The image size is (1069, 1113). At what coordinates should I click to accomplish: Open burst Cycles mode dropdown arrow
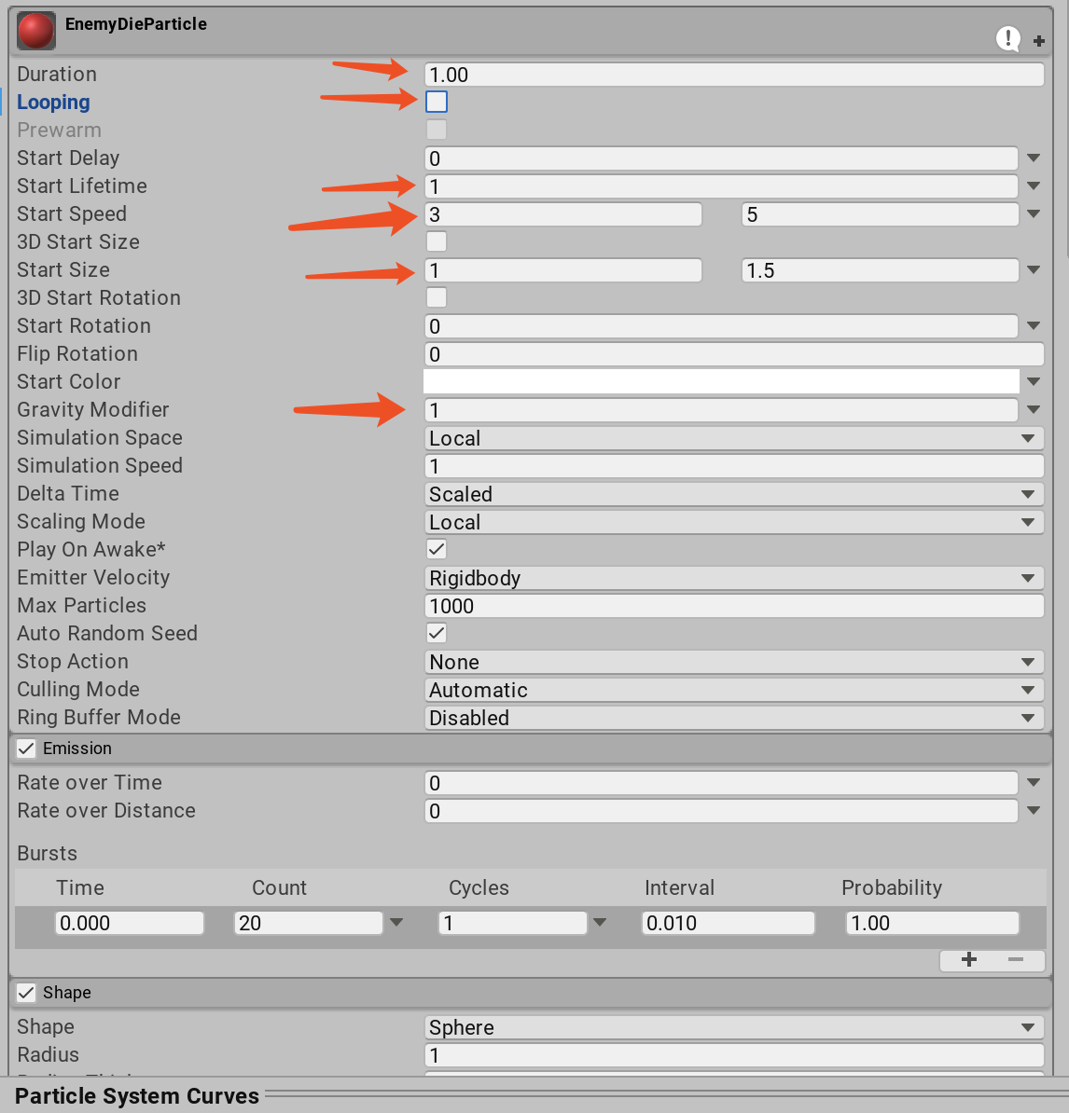click(x=600, y=923)
